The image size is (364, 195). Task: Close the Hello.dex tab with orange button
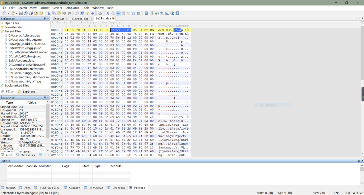[113, 18]
